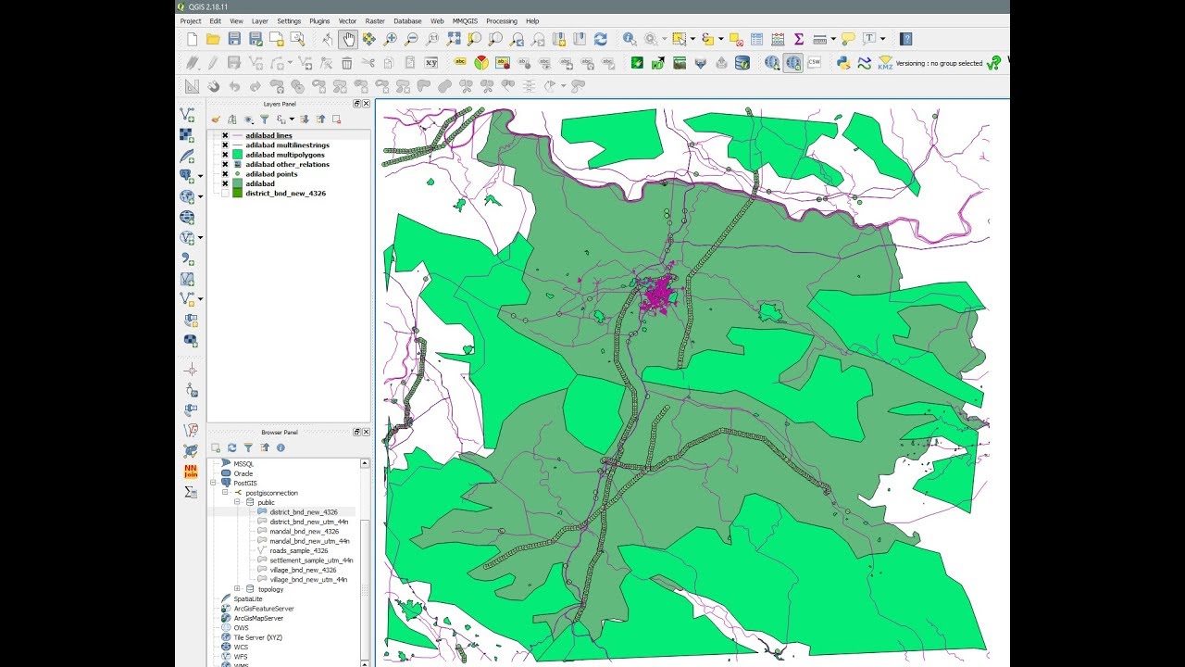Open the Raster menu
Viewport: 1185px width, 667px height.
click(375, 20)
